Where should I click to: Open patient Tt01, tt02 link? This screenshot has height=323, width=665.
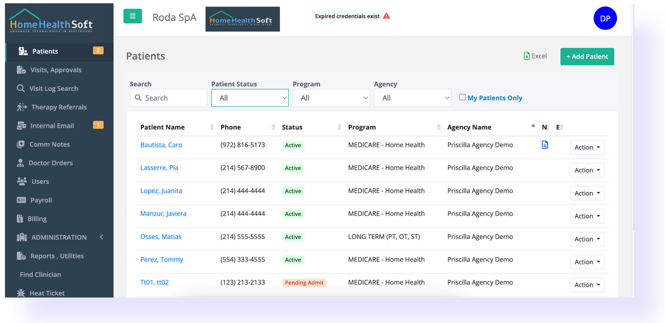154,282
